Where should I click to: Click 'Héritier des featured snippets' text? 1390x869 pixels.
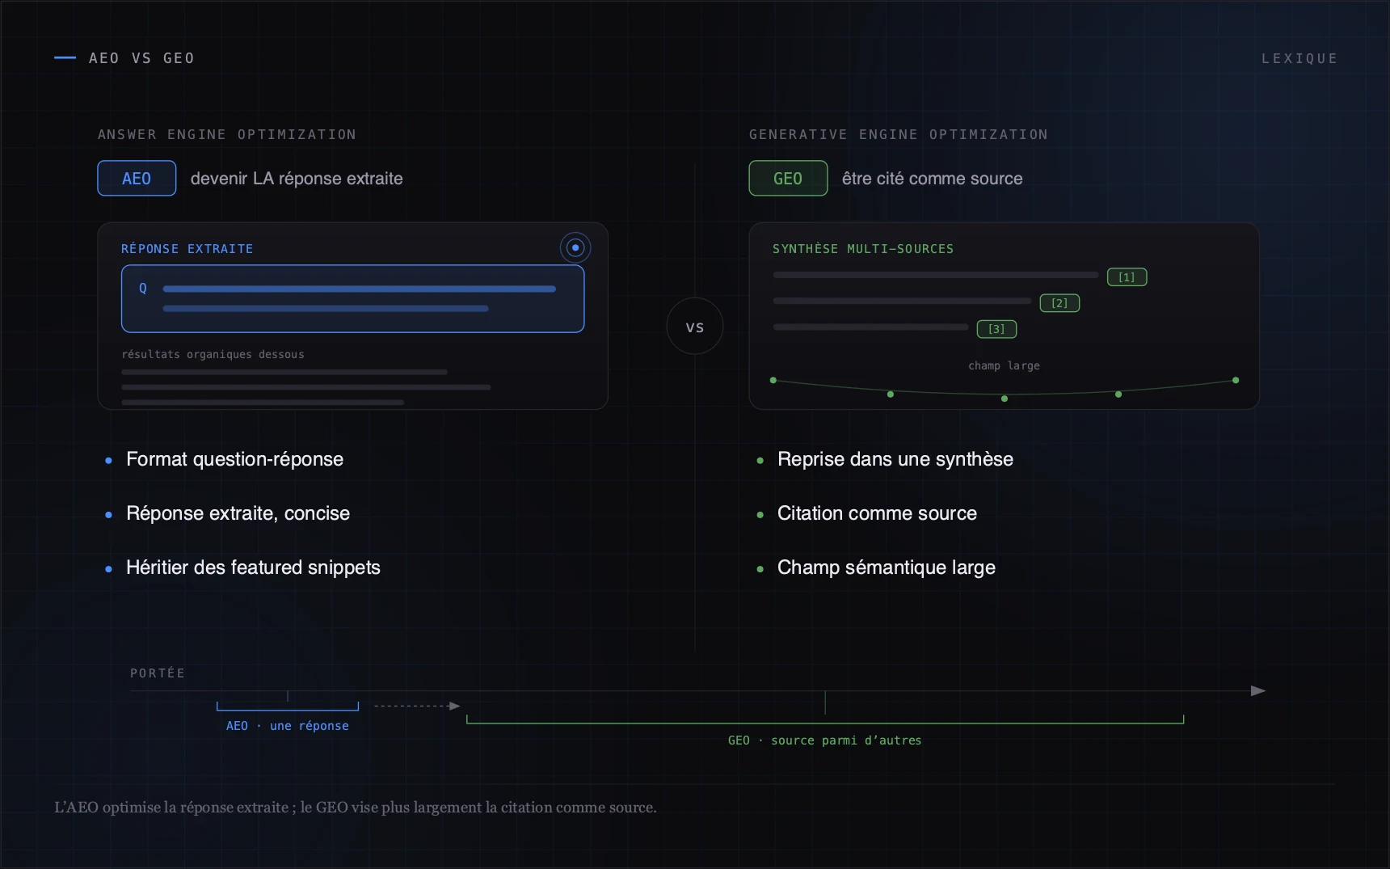click(253, 567)
